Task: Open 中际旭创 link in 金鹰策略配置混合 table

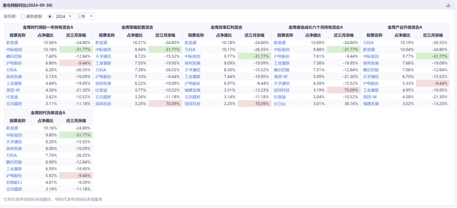Action: click(x=103, y=49)
